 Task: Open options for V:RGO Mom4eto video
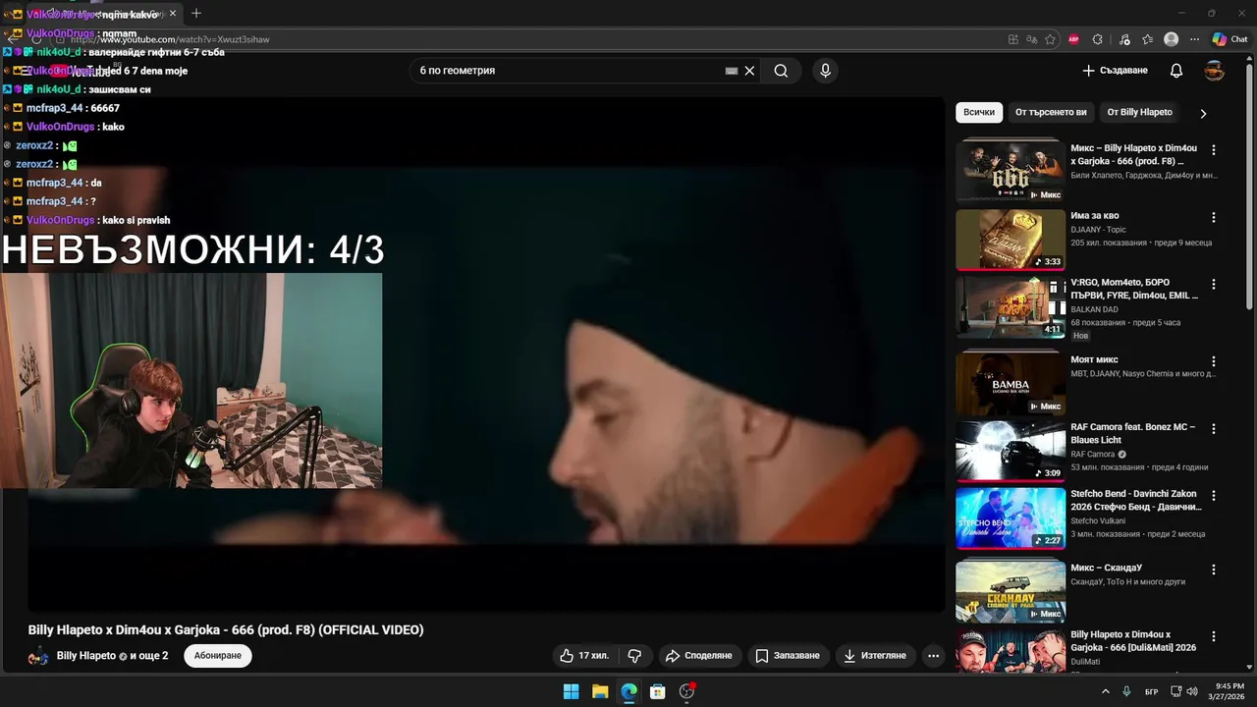pos(1214,284)
